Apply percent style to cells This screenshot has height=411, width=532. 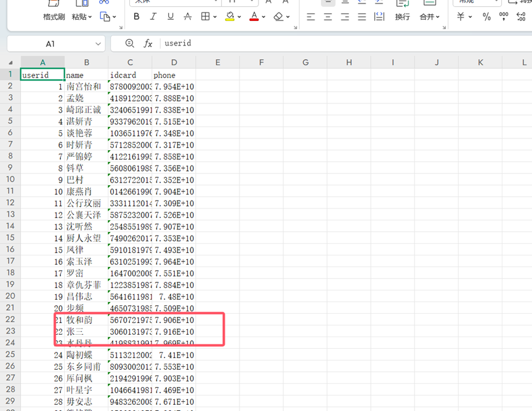point(486,17)
